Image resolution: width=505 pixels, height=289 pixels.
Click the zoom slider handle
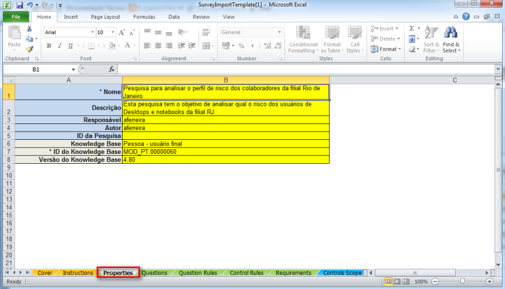pos(463,281)
